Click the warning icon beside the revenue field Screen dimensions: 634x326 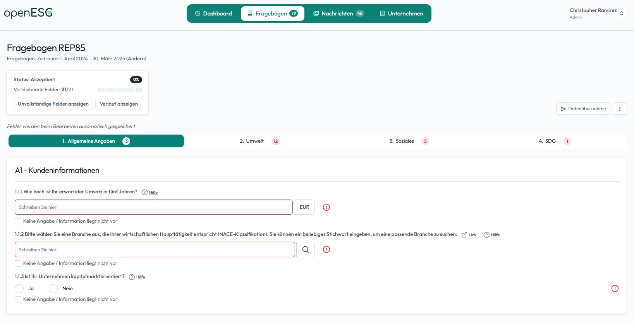point(326,207)
